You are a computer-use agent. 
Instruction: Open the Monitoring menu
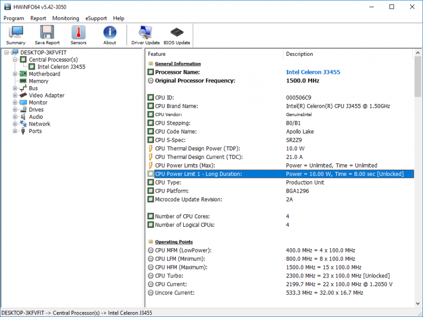[x=66, y=18]
